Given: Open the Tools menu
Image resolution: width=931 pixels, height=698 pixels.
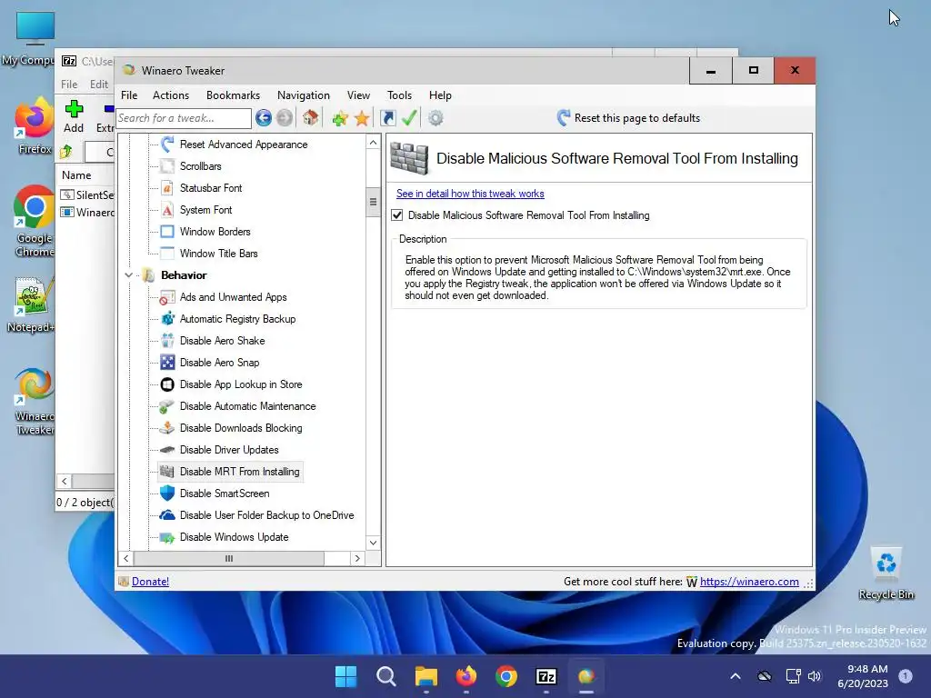Looking at the screenshot, I should tap(400, 95).
